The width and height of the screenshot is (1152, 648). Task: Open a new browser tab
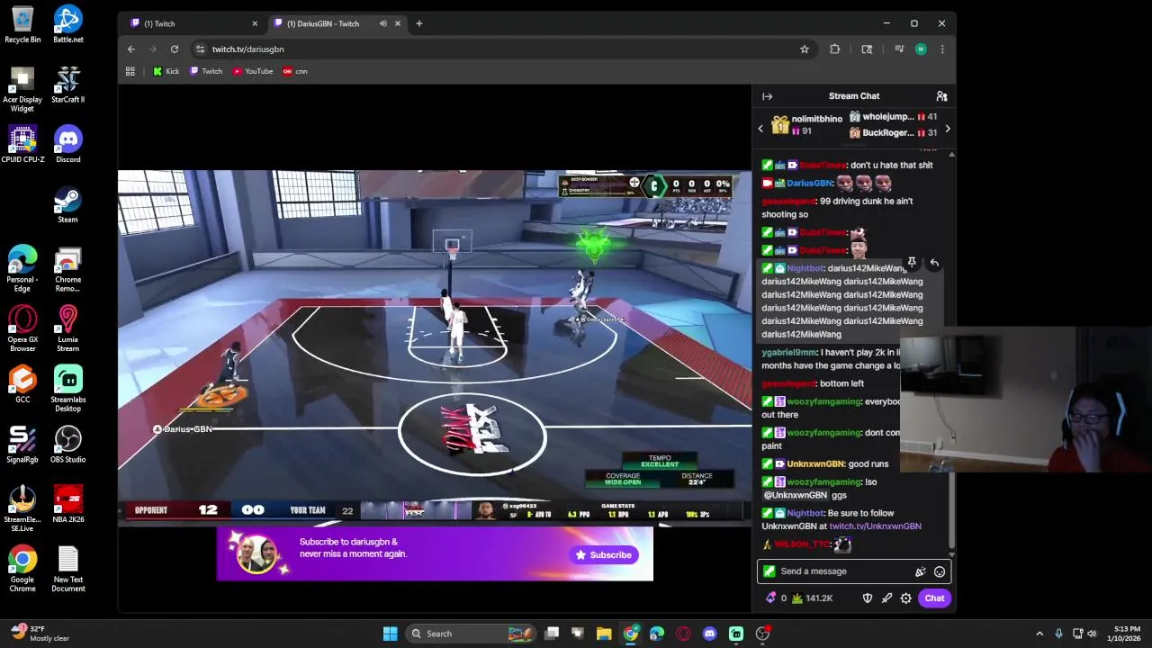418,23
